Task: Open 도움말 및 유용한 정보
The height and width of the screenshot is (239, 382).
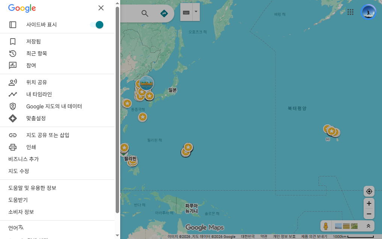Action: pyautogui.click(x=32, y=188)
